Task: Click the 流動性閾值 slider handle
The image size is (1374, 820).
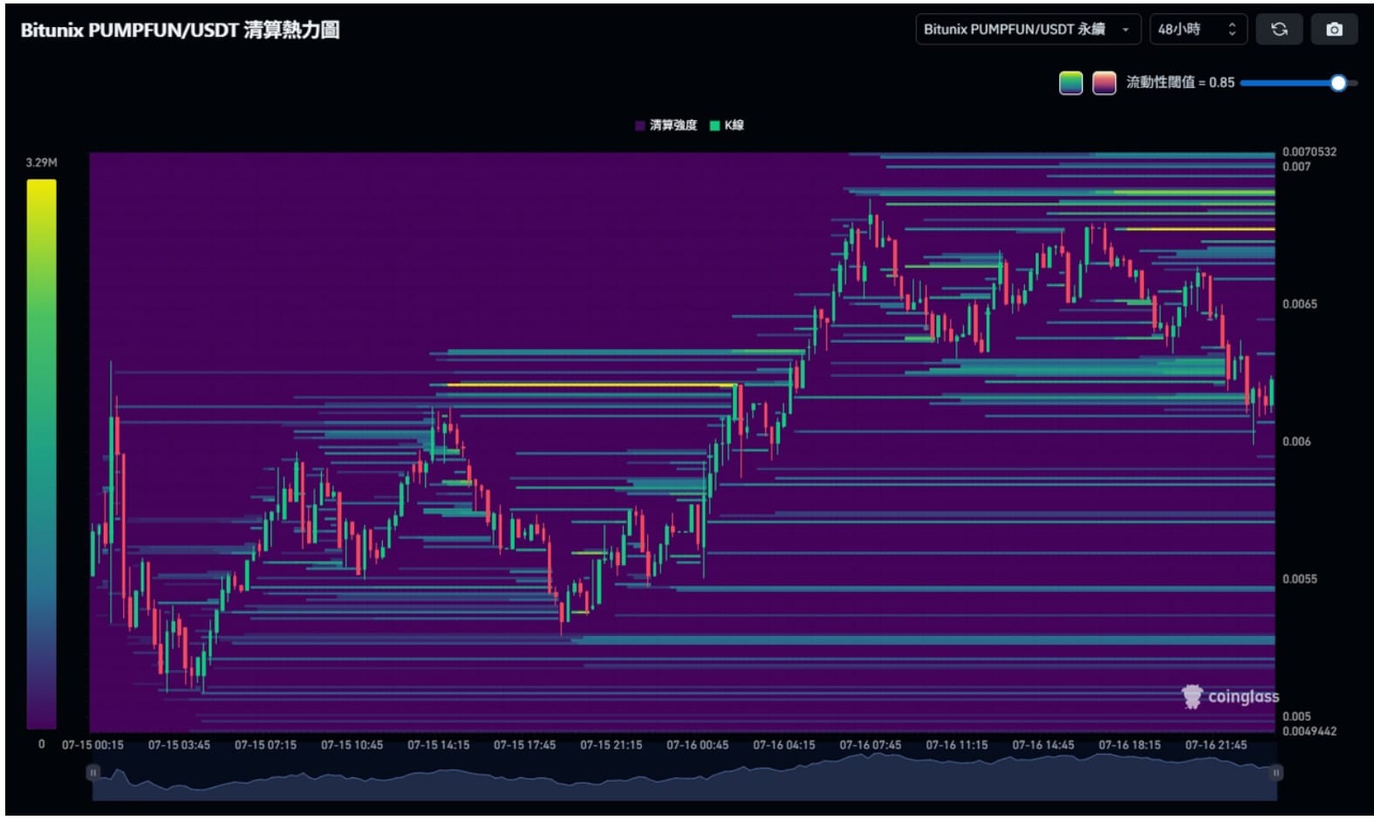Action: [1338, 83]
